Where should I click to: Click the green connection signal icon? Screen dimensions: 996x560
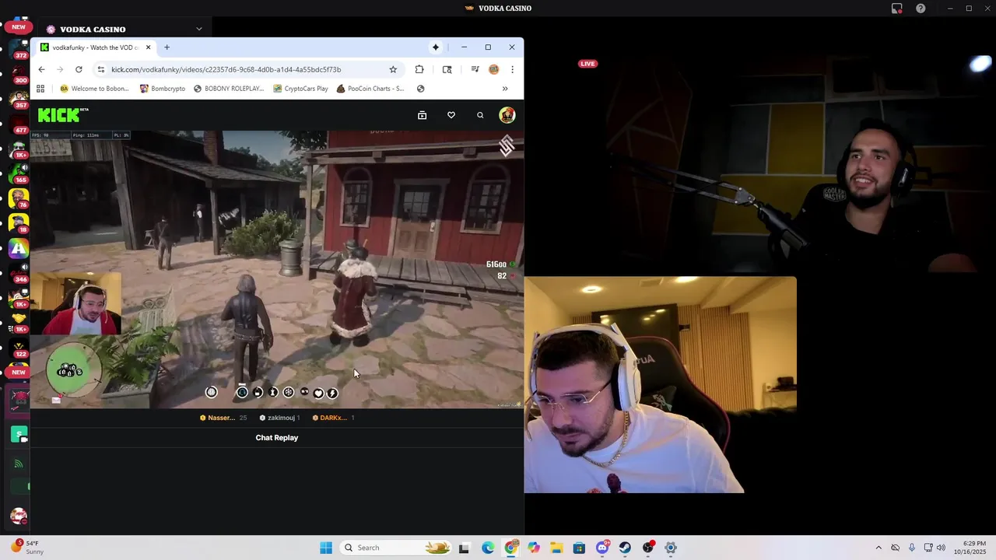point(19,464)
